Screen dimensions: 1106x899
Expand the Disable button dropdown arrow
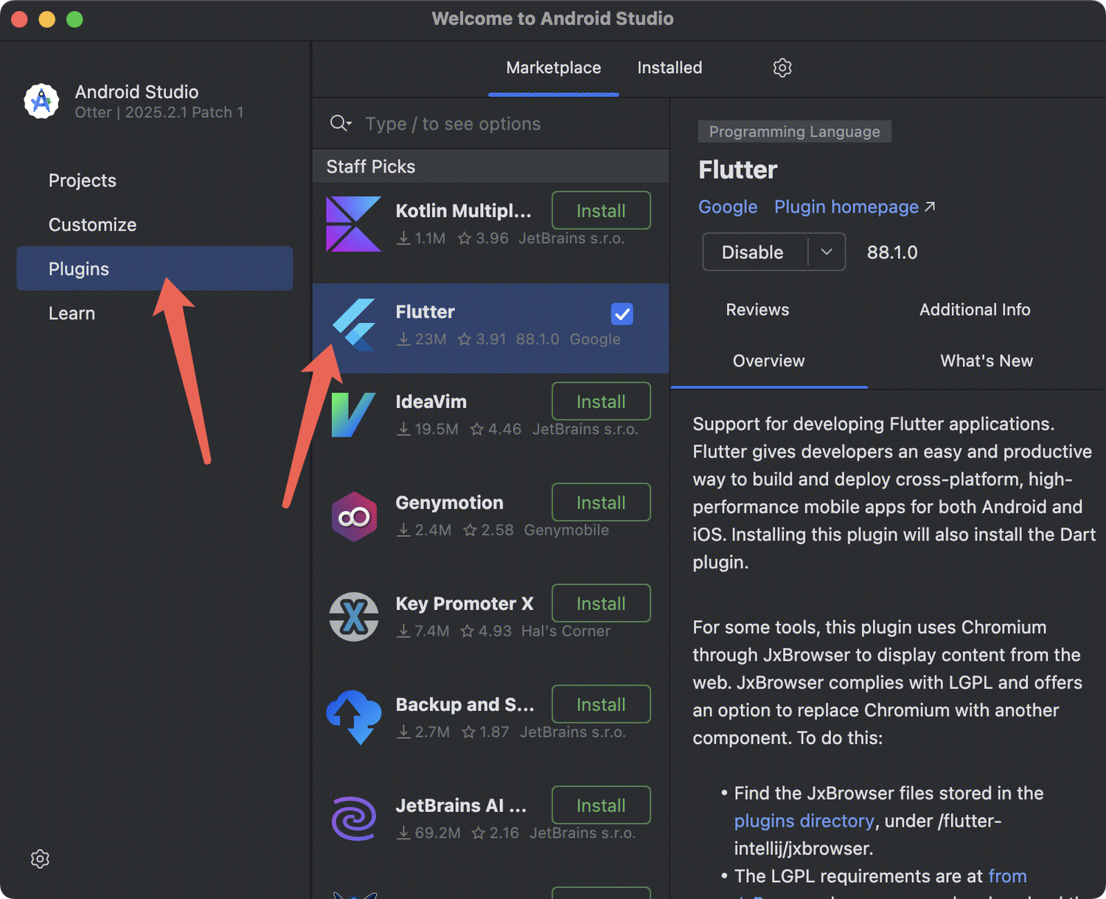pos(827,252)
